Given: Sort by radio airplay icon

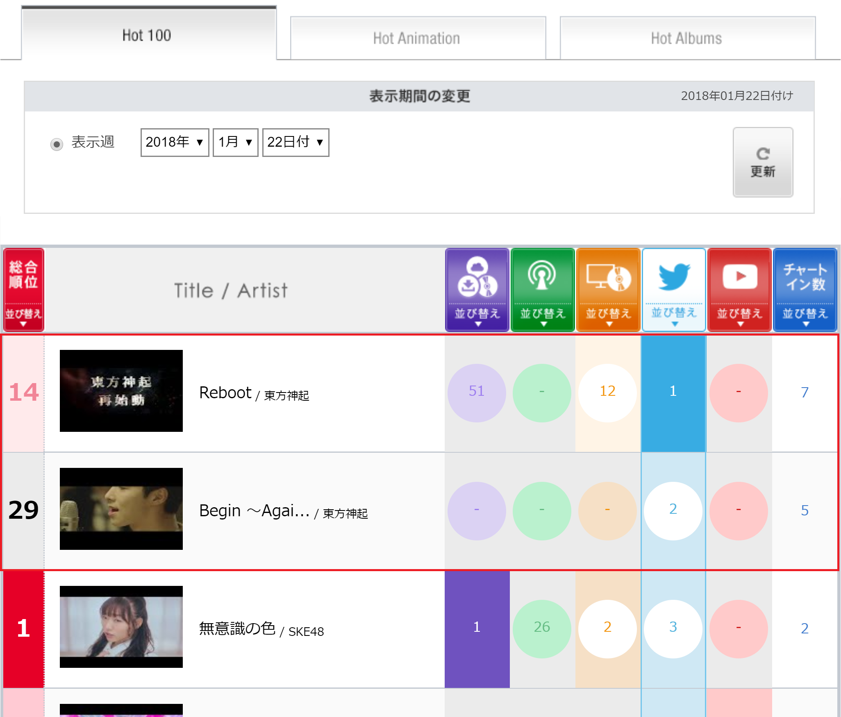Looking at the screenshot, I should pyautogui.click(x=542, y=290).
